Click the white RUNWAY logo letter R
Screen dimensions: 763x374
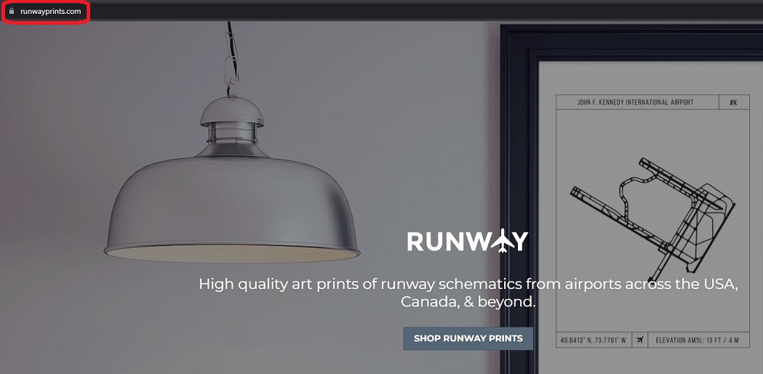(417, 241)
